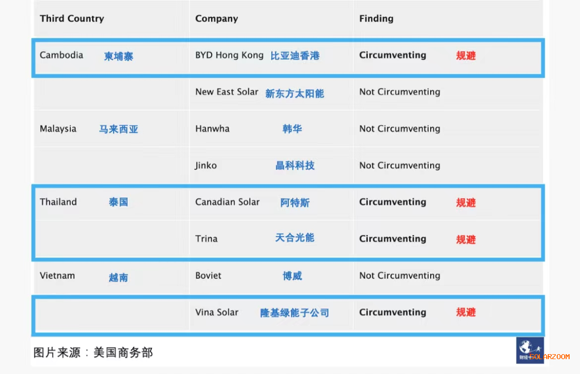Click the SOLARZOOM watermark text

550,357
